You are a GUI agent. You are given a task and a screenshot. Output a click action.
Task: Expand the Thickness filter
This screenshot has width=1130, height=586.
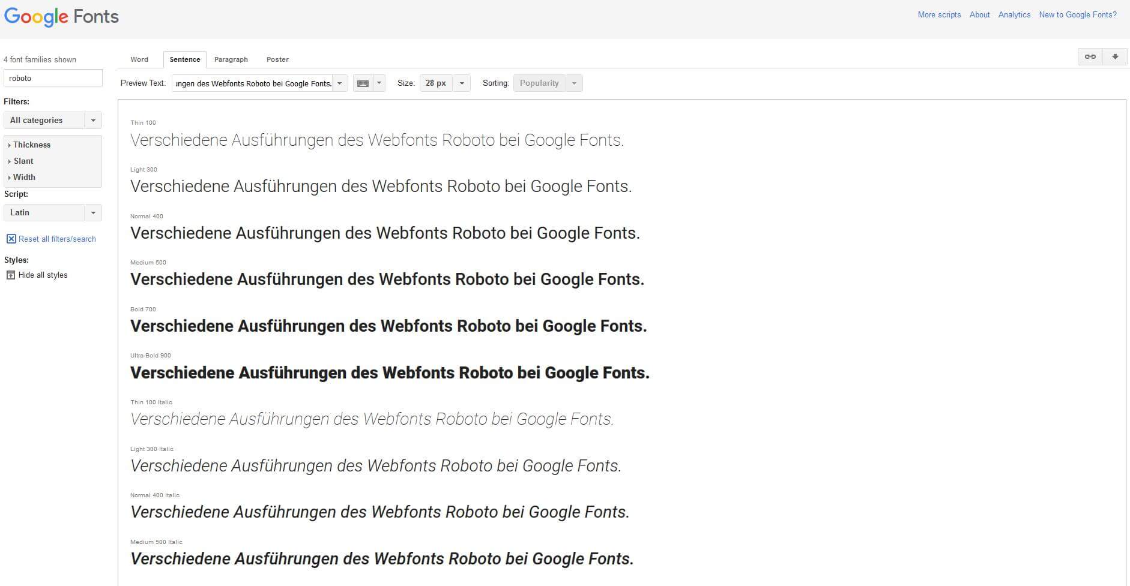[x=30, y=145]
